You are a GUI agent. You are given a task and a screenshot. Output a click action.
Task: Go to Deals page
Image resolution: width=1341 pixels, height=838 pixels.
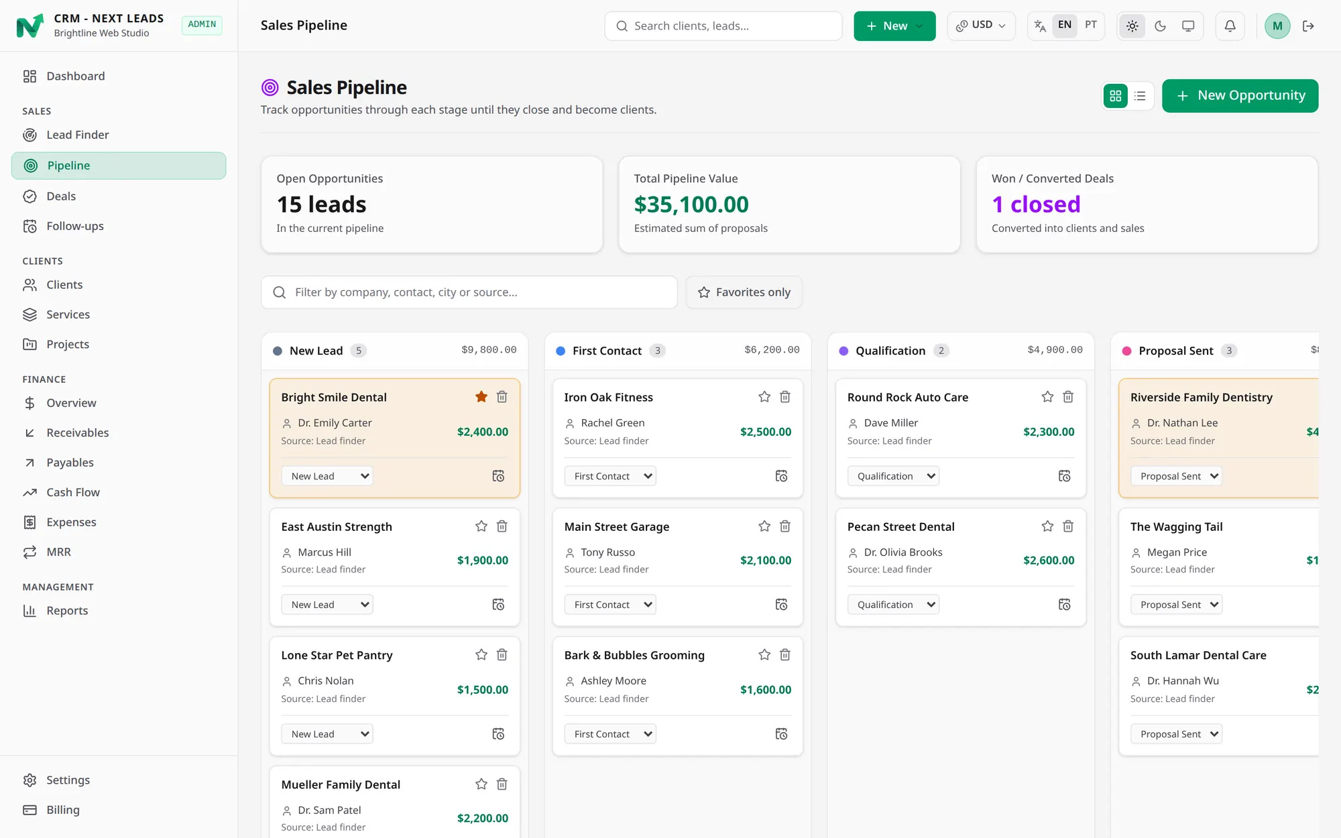tap(119, 196)
